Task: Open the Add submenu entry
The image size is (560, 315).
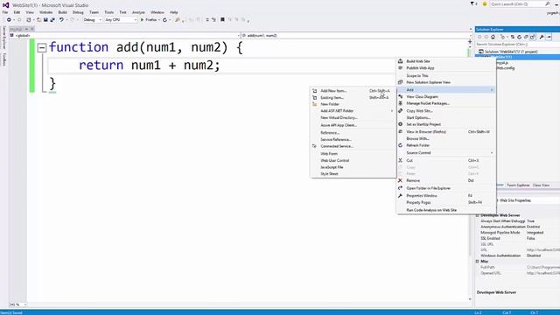Action: 445,89
